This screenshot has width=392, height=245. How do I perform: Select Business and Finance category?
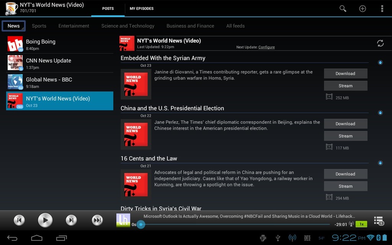click(190, 26)
